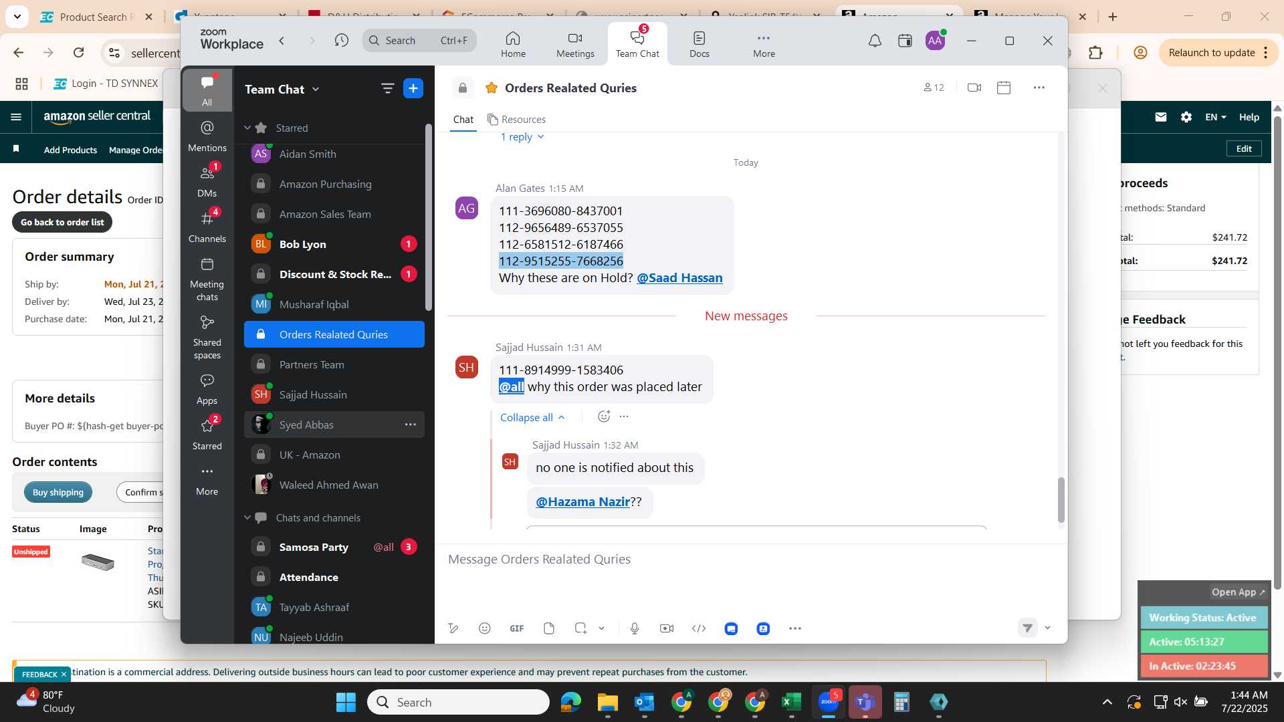The width and height of the screenshot is (1284, 722).
Task: Click the Zoom search field
Action: tap(419, 41)
